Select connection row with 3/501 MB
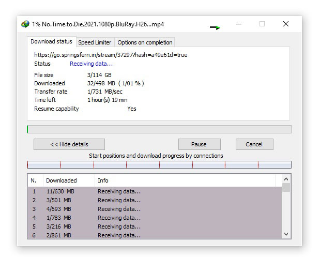 155,200
